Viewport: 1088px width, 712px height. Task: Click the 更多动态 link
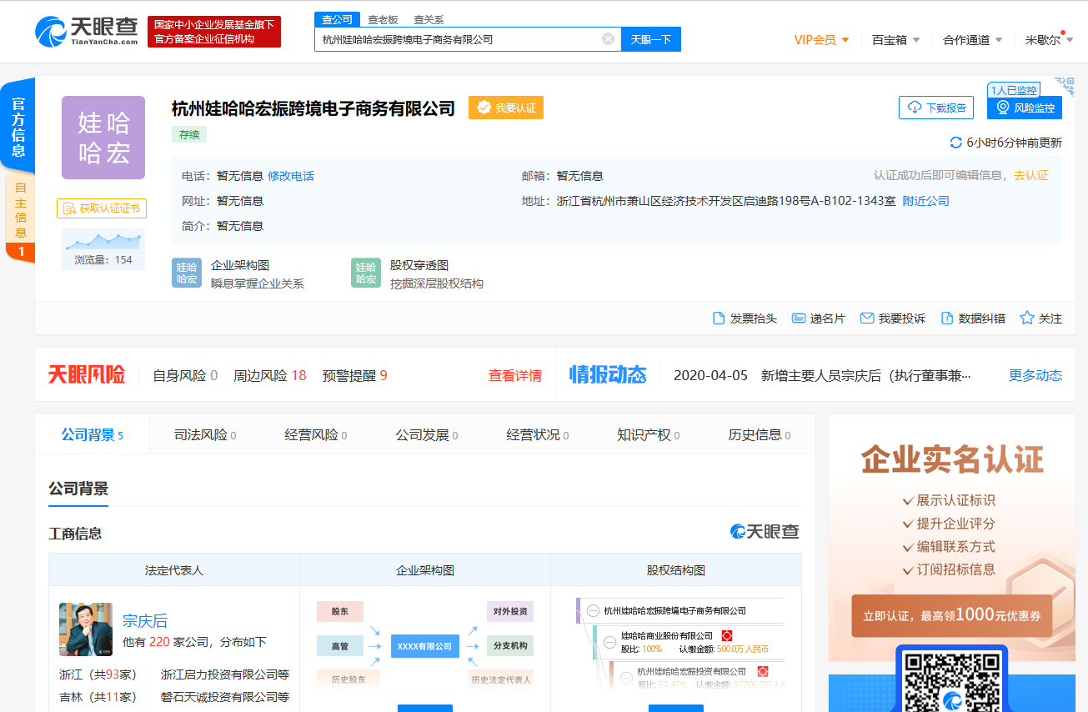point(1035,376)
